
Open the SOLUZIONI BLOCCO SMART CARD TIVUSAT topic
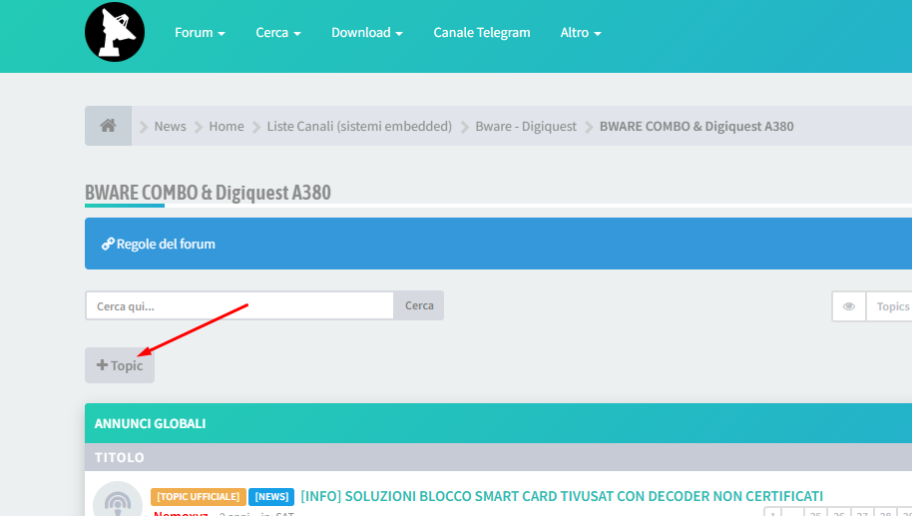[562, 496]
